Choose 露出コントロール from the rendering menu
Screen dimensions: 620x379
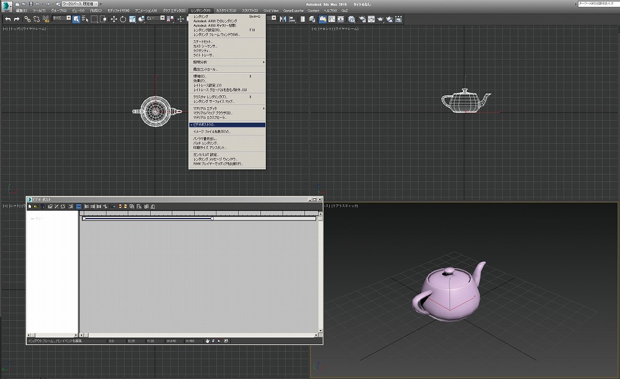[x=228, y=69]
